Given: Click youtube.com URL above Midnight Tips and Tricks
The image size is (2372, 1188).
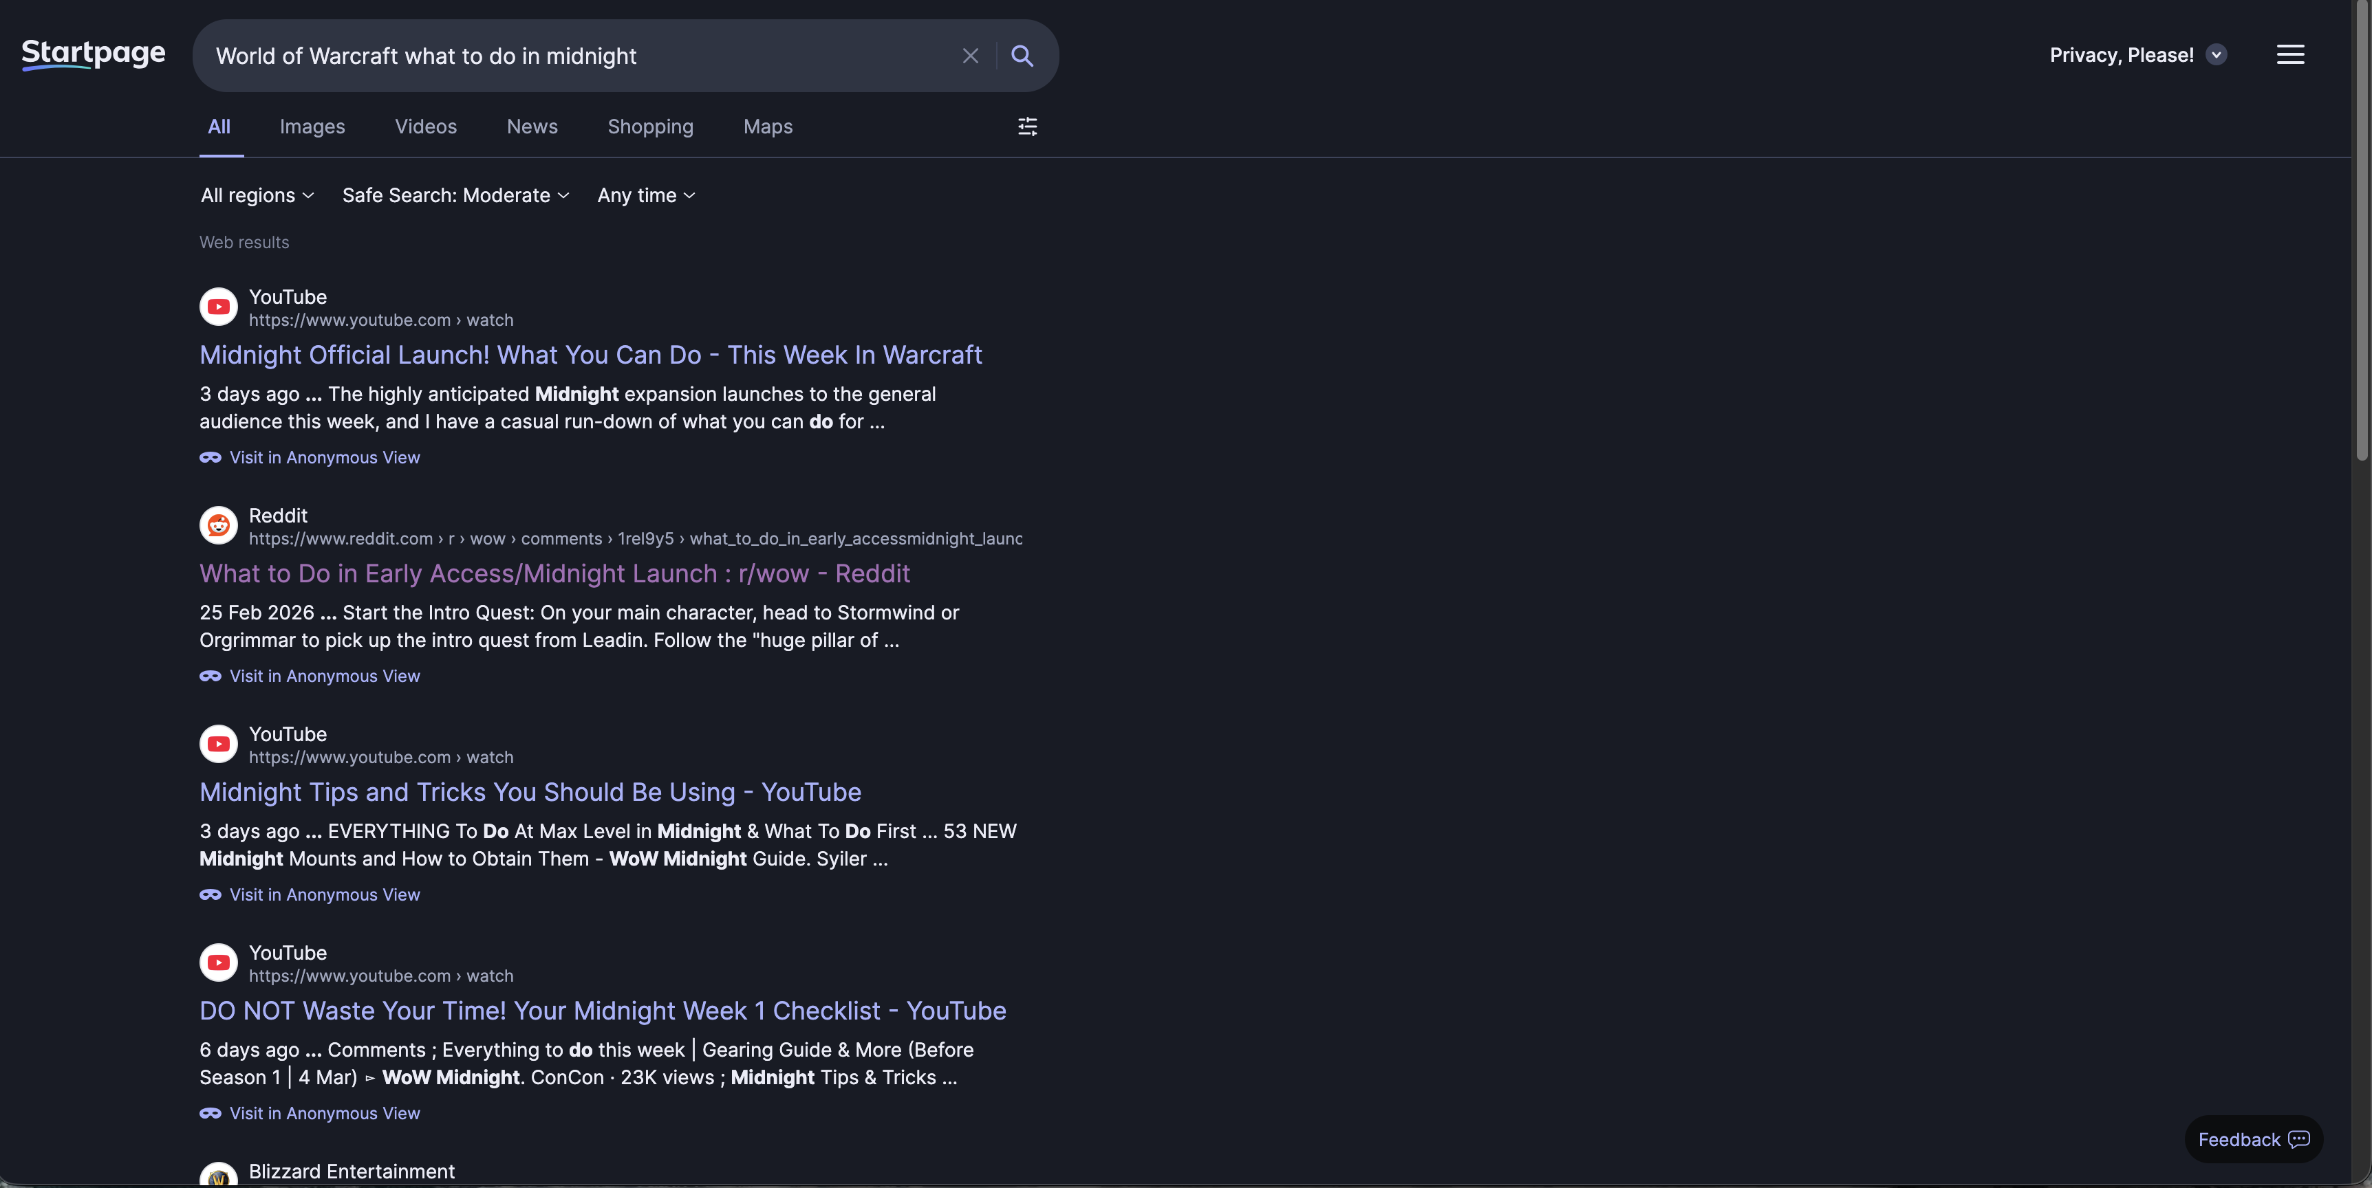Looking at the screenshot, I should point(381,758).
